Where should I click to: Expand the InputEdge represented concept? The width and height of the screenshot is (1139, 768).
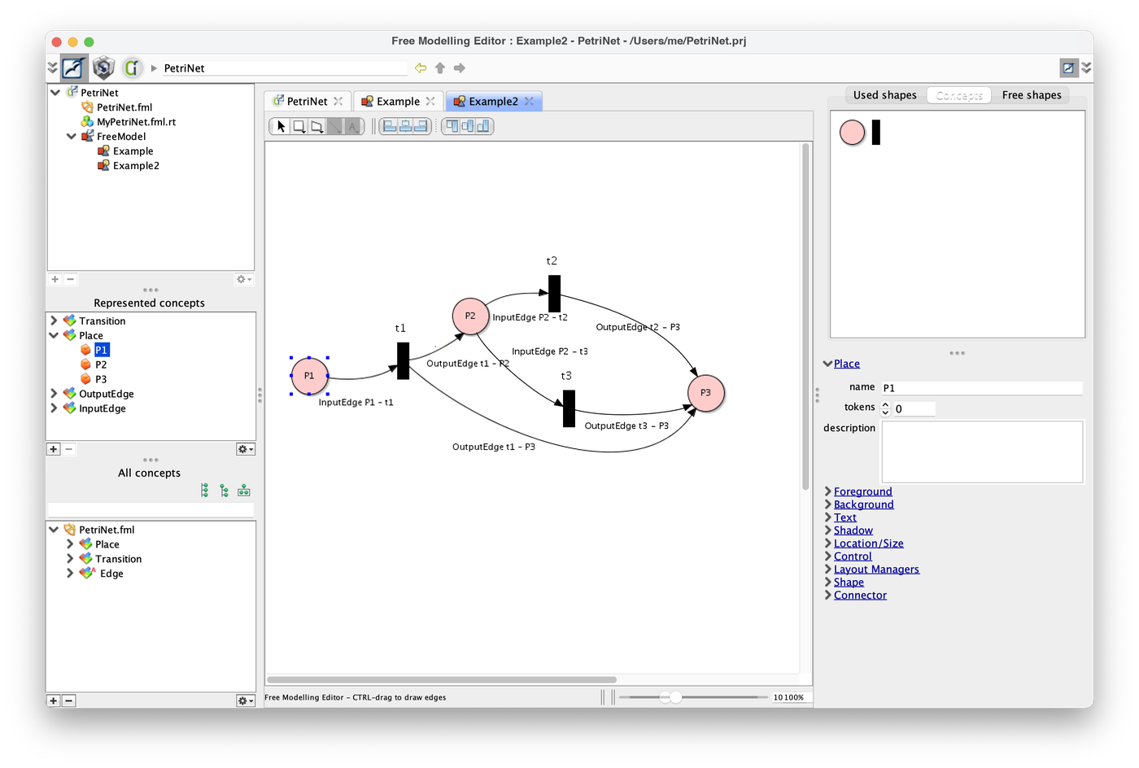(55, 408)
